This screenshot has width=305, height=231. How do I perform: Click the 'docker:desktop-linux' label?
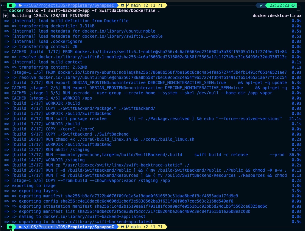click(277, 16)
